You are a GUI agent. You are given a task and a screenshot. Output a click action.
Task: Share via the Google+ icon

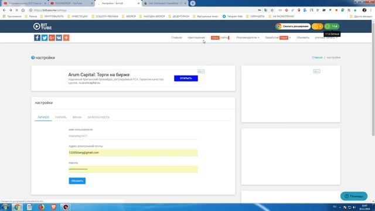(52, 38)
